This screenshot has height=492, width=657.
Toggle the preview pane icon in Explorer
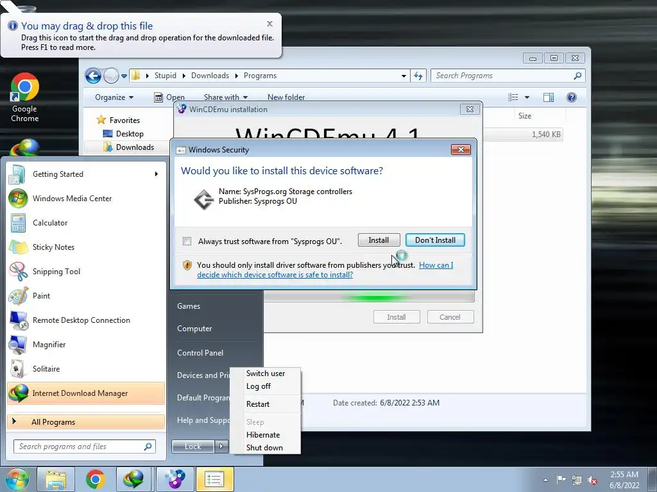pos(549,97)
